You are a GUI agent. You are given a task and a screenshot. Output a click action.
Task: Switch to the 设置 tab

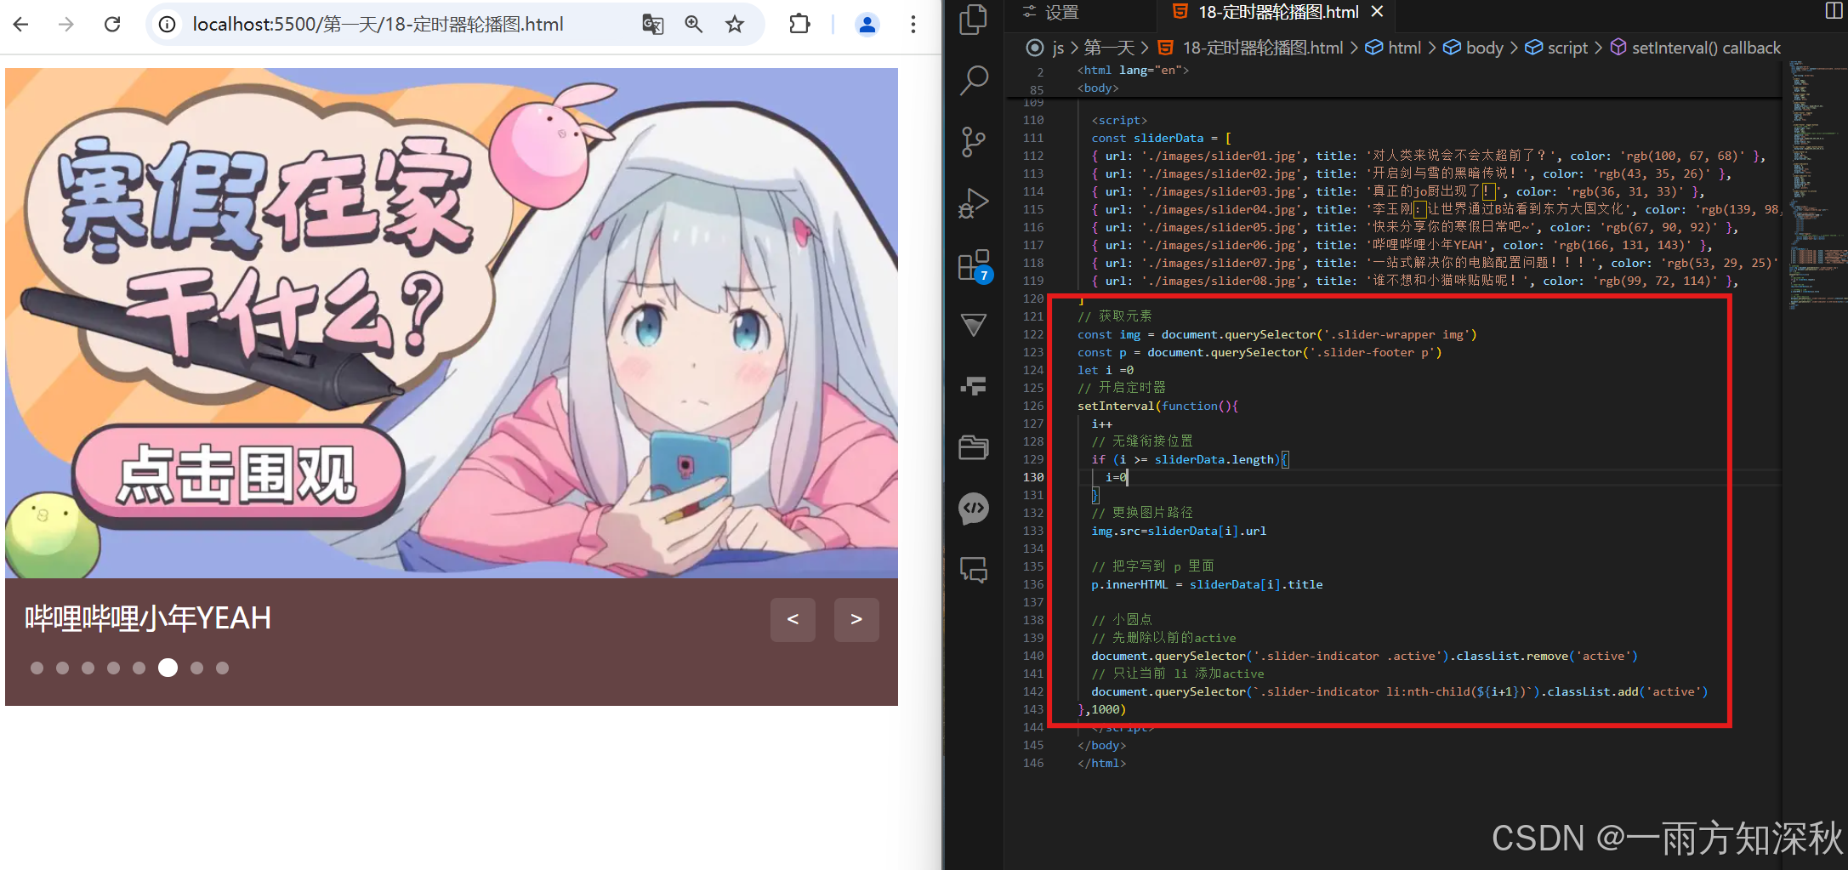[x=1051, y=12]
